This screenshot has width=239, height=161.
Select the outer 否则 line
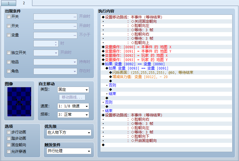tap(166, 102)
